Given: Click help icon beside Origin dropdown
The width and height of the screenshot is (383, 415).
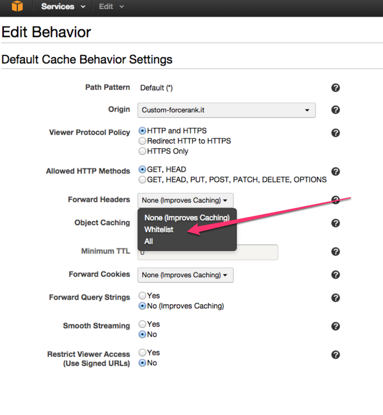Looking at the screenshot, I should pyautogui.click(x=335, y=110).
